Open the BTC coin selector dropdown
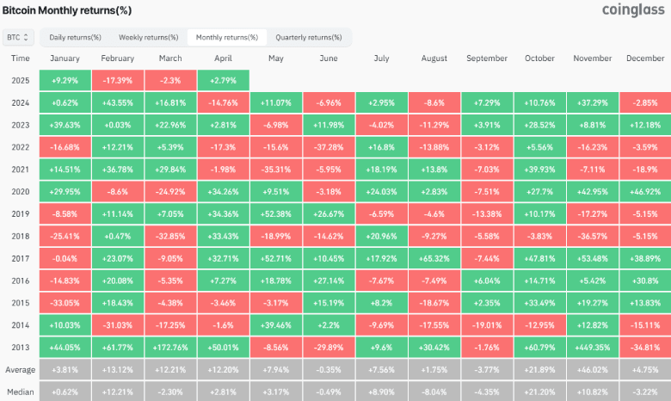 [x=19, y=38]
